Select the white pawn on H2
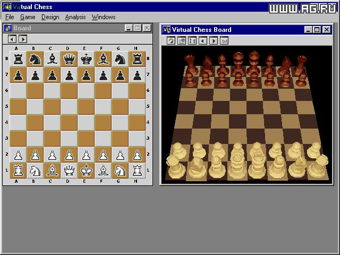The image size is (340, 255). coord(137,155)
